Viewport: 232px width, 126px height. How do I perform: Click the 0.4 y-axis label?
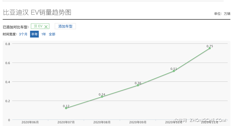coord(8,82)
